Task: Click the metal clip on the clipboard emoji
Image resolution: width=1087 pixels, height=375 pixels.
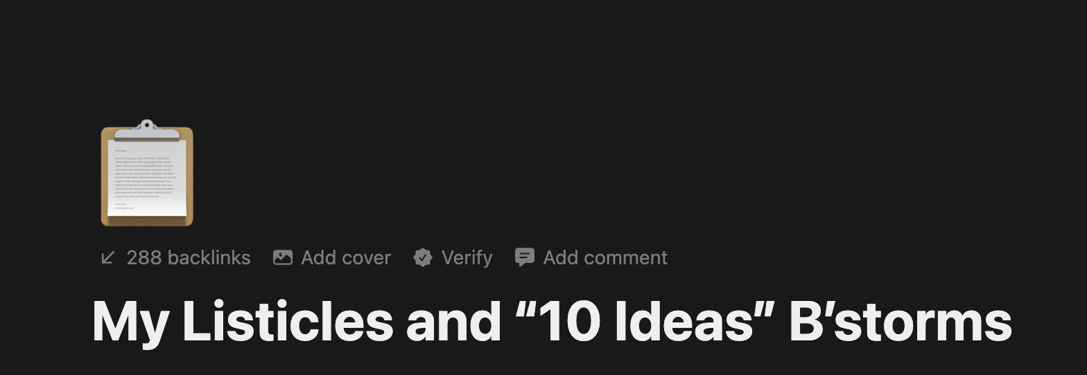Action: click(x=146, y=128)
